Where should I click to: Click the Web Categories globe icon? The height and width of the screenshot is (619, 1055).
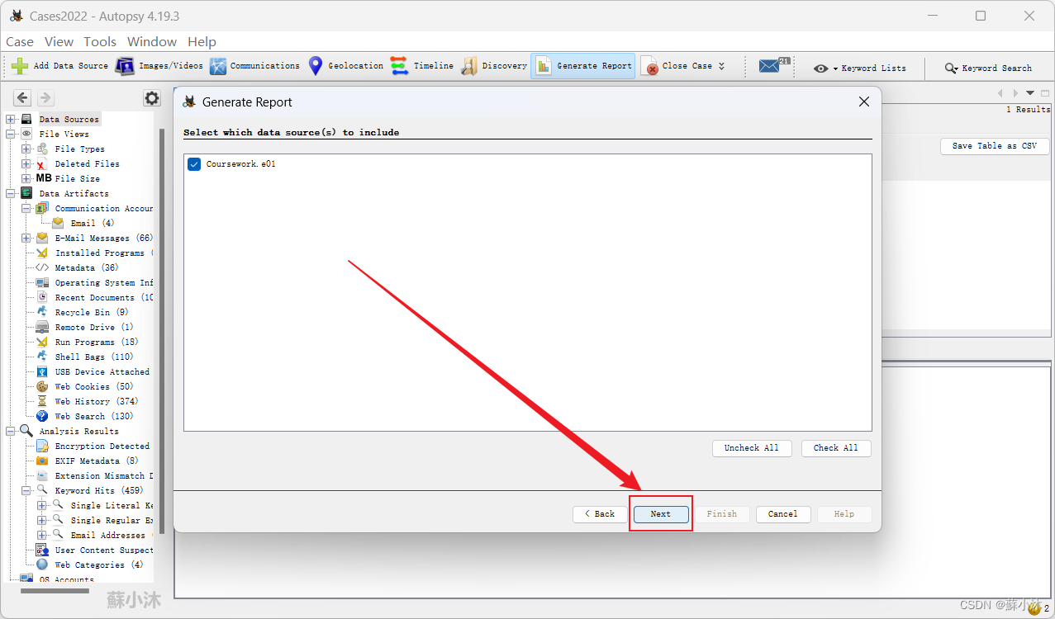[42, 565]
